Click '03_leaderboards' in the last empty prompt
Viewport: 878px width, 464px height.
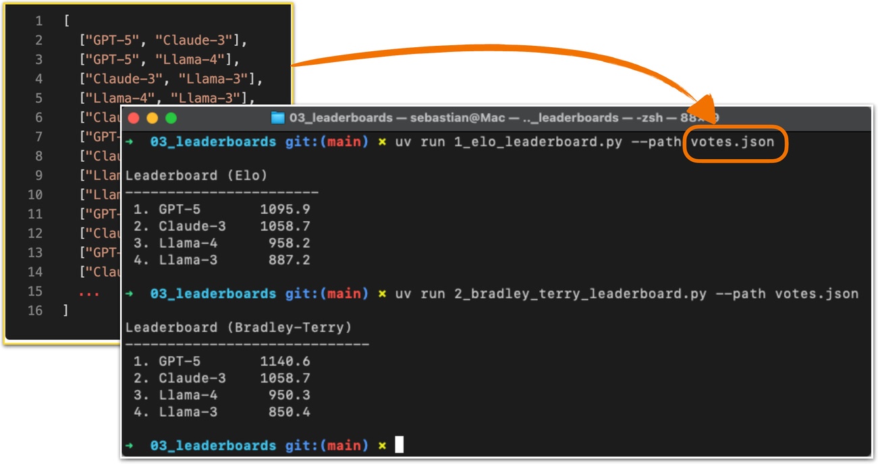point(213,446)
